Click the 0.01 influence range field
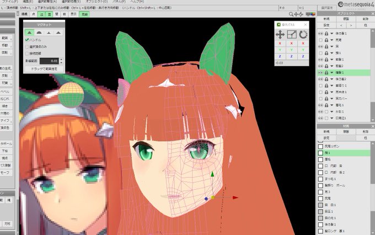 coord(49,61)
